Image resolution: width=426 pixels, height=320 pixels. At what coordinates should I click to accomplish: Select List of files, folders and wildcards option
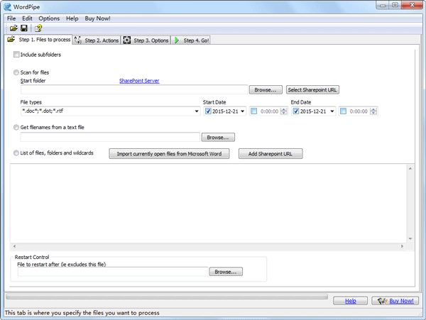[16, 153]
